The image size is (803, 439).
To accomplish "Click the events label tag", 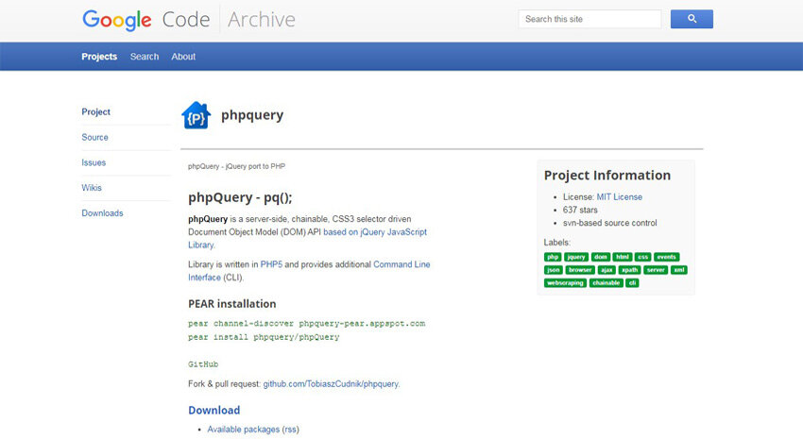I will [x=666, y=257].
